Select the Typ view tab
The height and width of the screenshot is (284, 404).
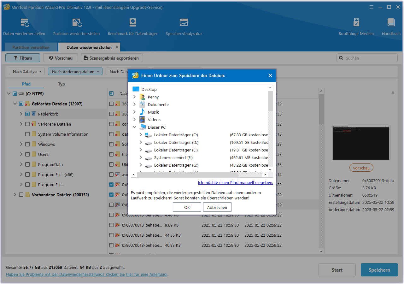61,84
